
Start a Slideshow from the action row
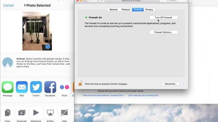tap(36, 113)
